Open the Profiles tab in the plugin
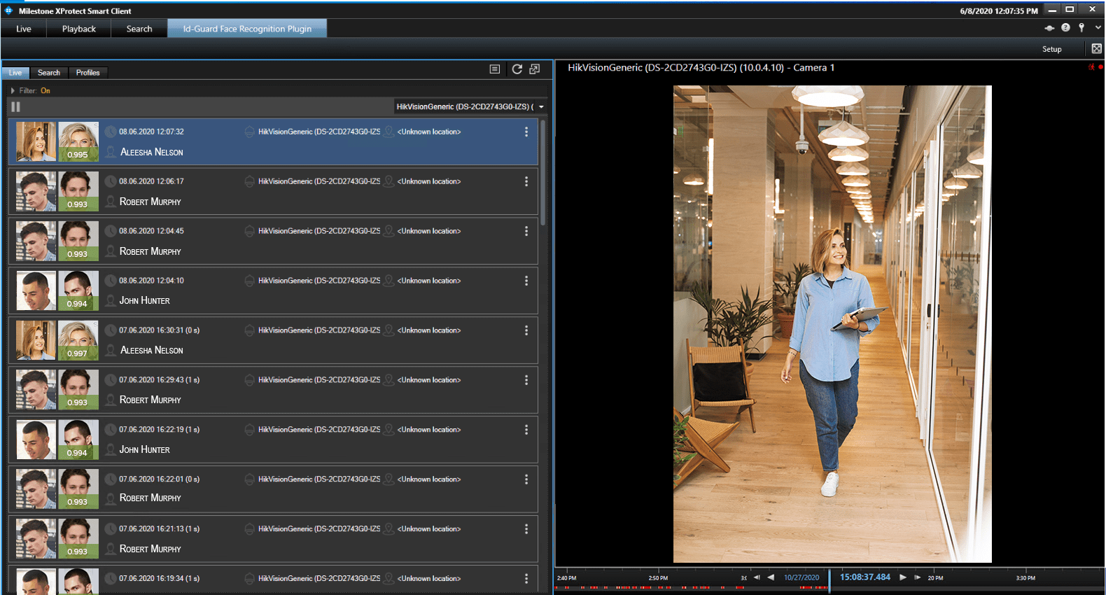 (x=87, y=73)
